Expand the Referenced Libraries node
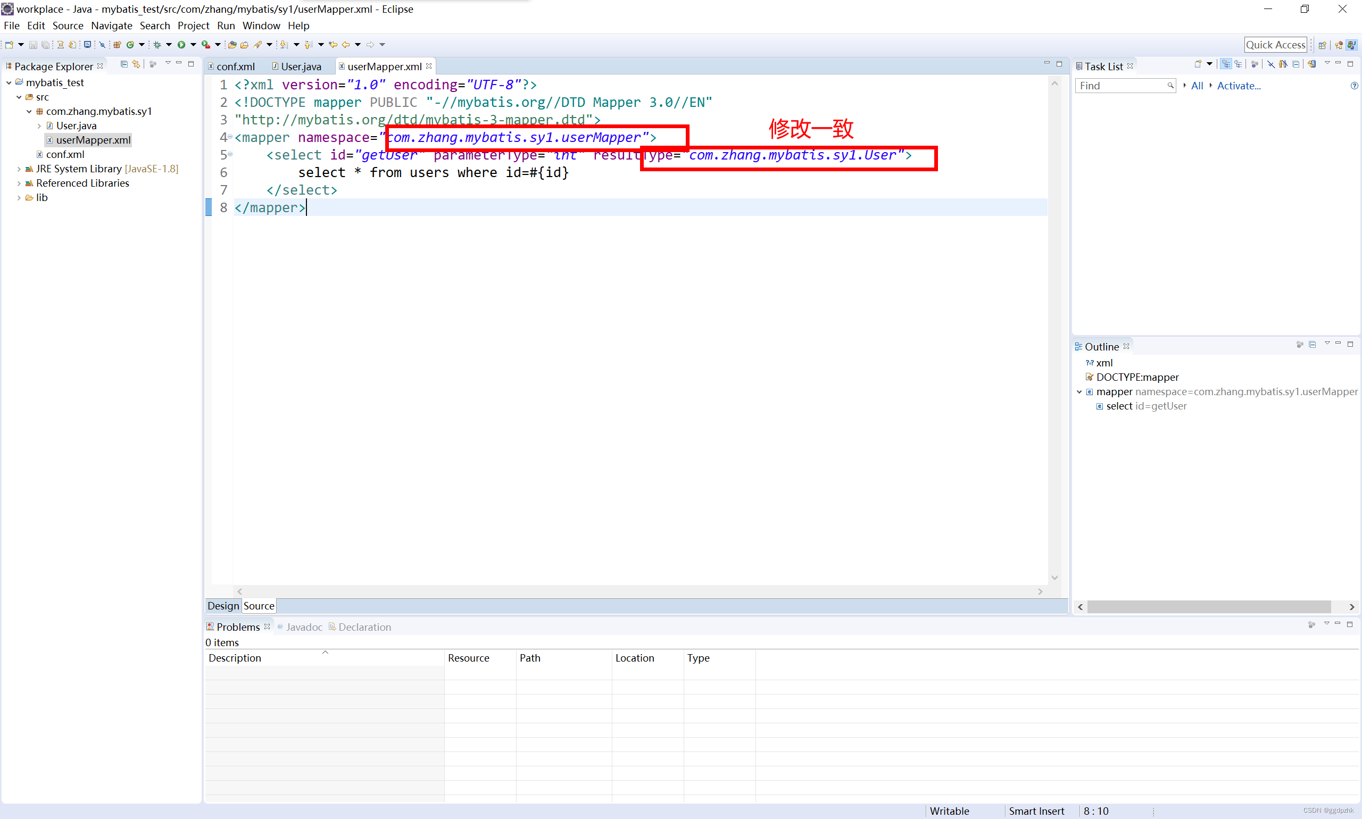This screenshot has width=1362, height=819. [19, 183]
